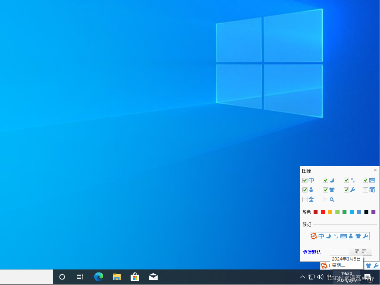Pick the light green color swatch
Image resolution: width=380 pixels, height=285 pixels.
click(x=337, y=212)
